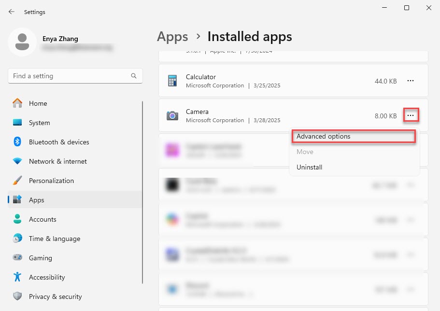Click the Find a setting search box

click(x=70, y=76)
